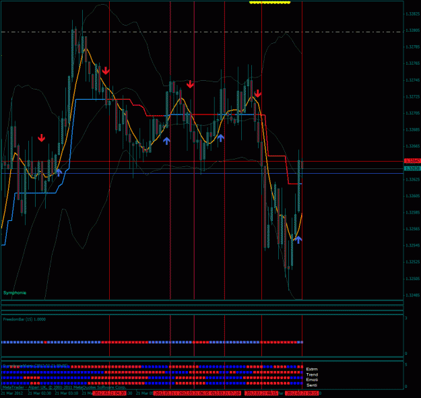Click the 1.32785 price axis label

[413, 46]
